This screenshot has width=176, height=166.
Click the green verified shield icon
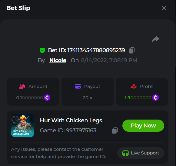click(x=42, y=50)
